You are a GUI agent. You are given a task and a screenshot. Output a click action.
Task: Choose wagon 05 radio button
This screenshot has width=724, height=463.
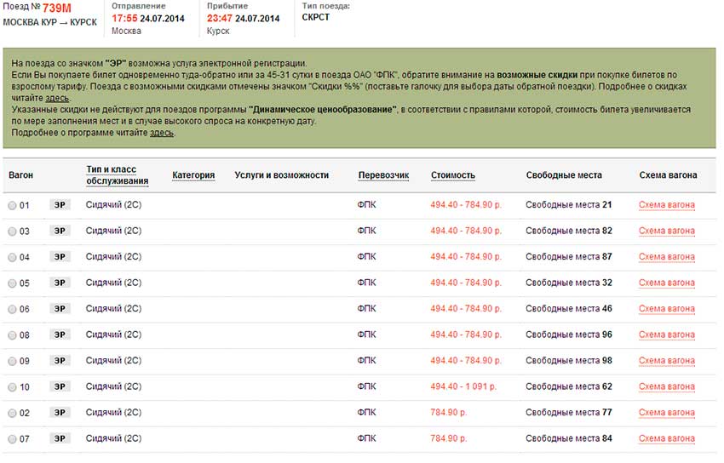[x=12, y=283]
